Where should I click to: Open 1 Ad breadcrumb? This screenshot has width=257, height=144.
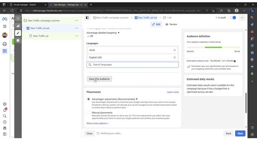(x=167, y=18)
